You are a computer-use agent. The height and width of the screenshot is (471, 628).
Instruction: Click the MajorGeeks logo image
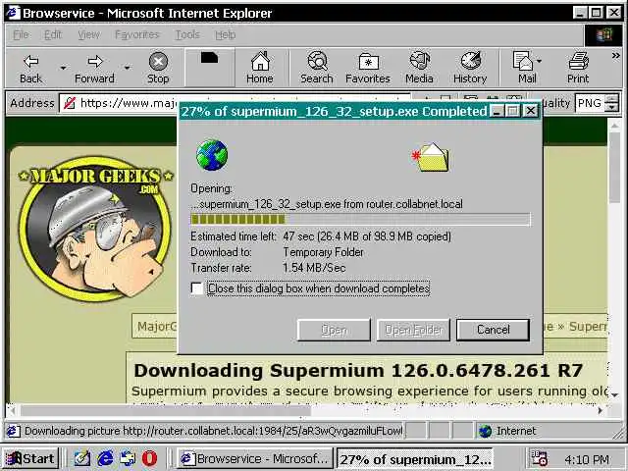95,229
